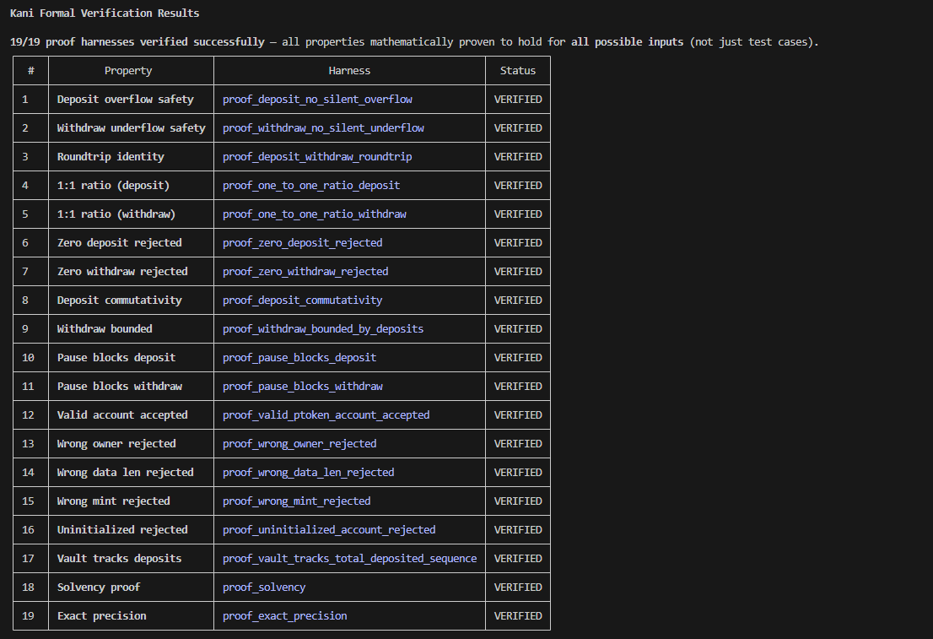
Task: Open the proof_pause_blocks_withdraw harness link
Action: (302, 387)
